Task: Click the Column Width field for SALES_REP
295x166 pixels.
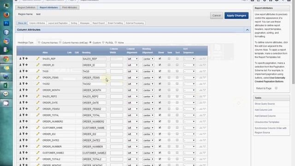Action: [117, 59]
